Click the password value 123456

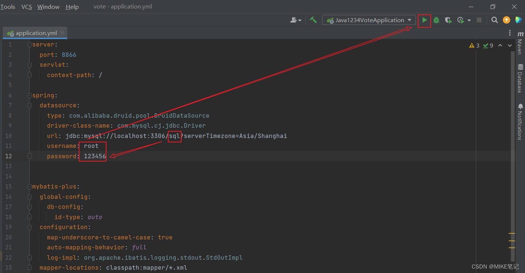pyautogui.click(x=95, y=156)
